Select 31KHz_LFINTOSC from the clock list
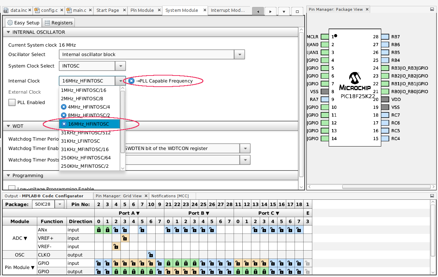The image size is (438, 277). (89, 141)
